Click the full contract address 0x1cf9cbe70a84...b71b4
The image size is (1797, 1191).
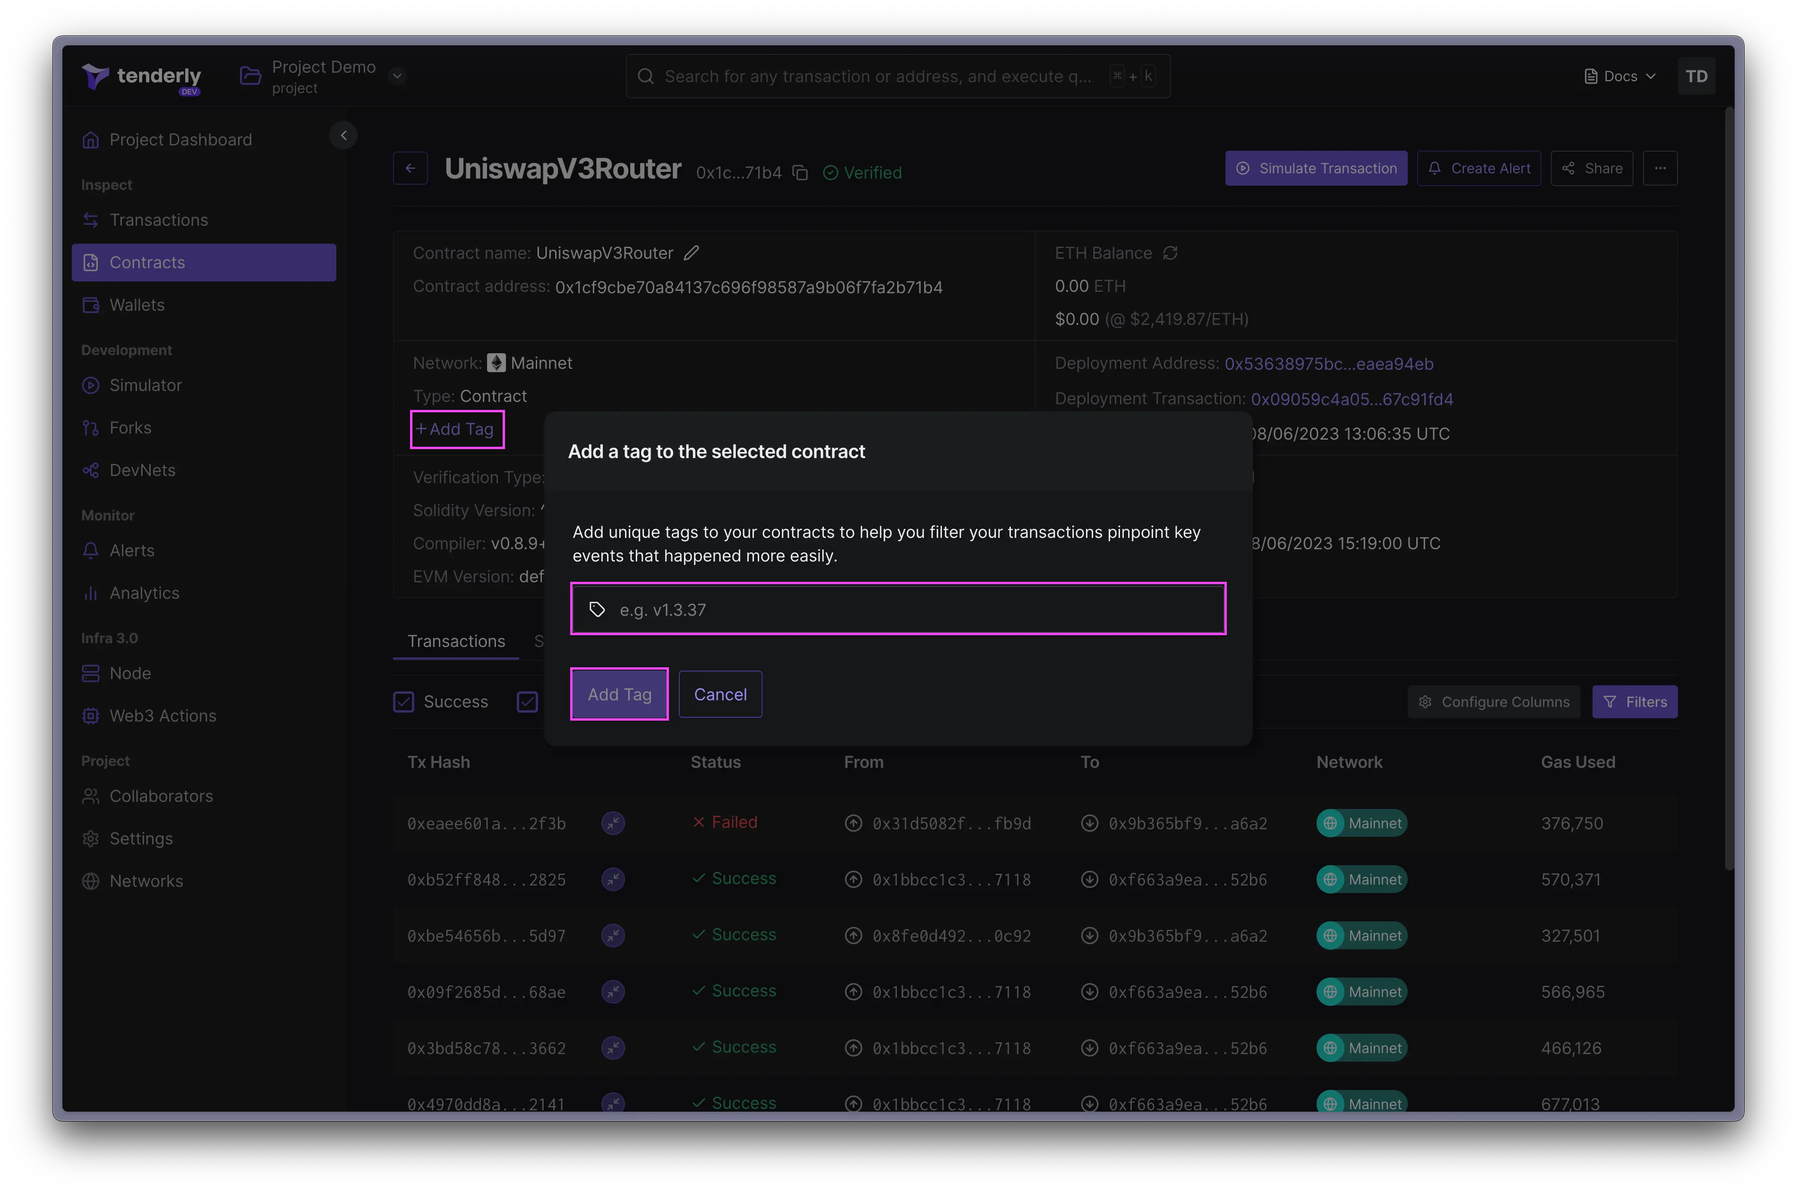click(748, 287)
